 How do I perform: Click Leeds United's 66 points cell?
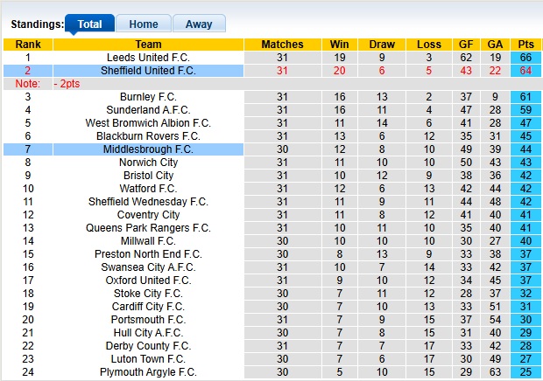[x=526, y=58]
